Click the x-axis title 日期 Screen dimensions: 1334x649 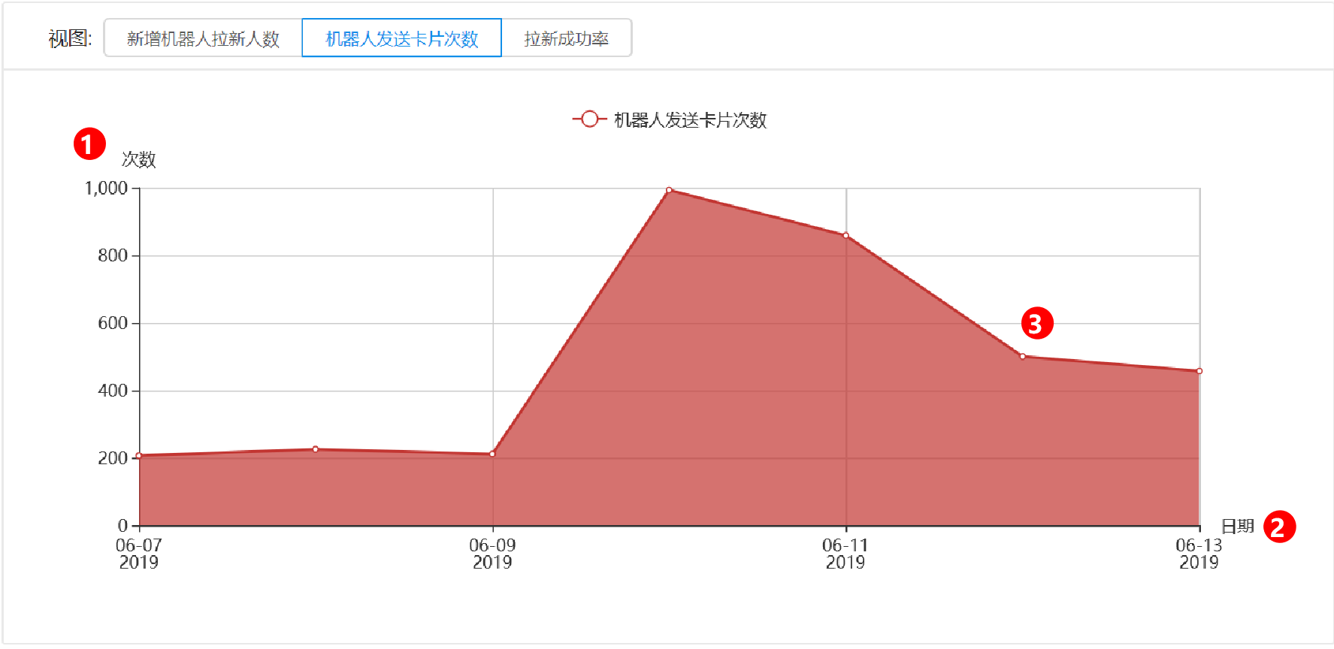click(1238, 526)
